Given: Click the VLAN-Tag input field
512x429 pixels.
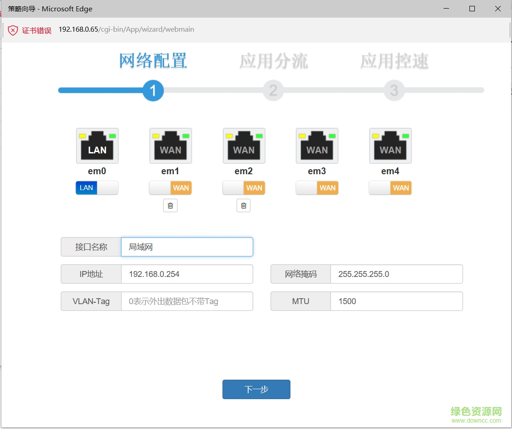Looking at the screenshot, I should pyautogui.click(x=187, y=301).
